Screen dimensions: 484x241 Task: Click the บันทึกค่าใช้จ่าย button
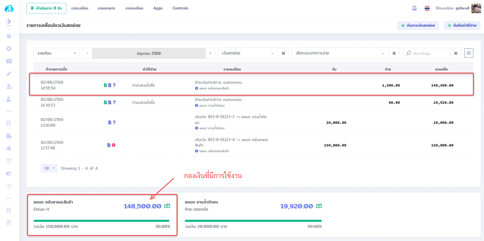coord(462,26)
